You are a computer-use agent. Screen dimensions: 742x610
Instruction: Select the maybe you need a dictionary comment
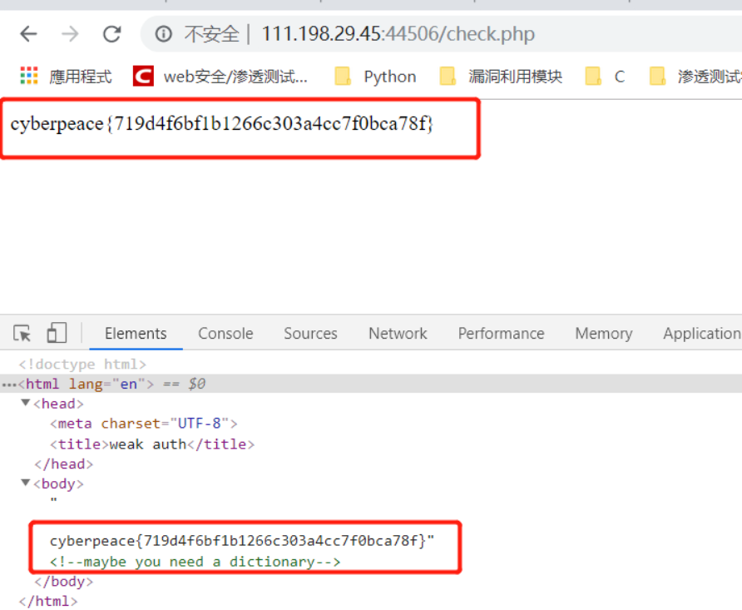tap(195, 562)
